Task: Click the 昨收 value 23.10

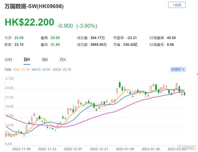Action: click(19, 45)
